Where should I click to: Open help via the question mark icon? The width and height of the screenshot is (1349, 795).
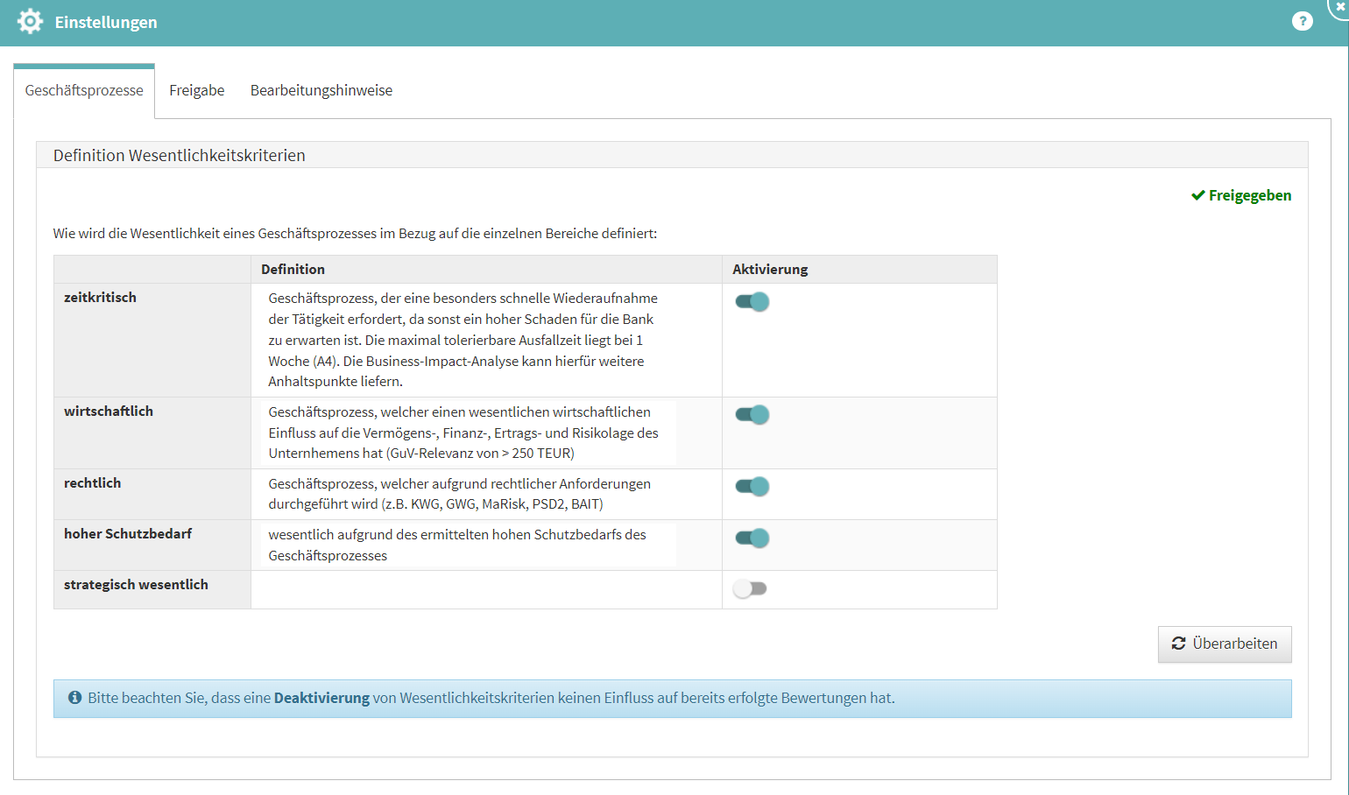[1302, 22]
